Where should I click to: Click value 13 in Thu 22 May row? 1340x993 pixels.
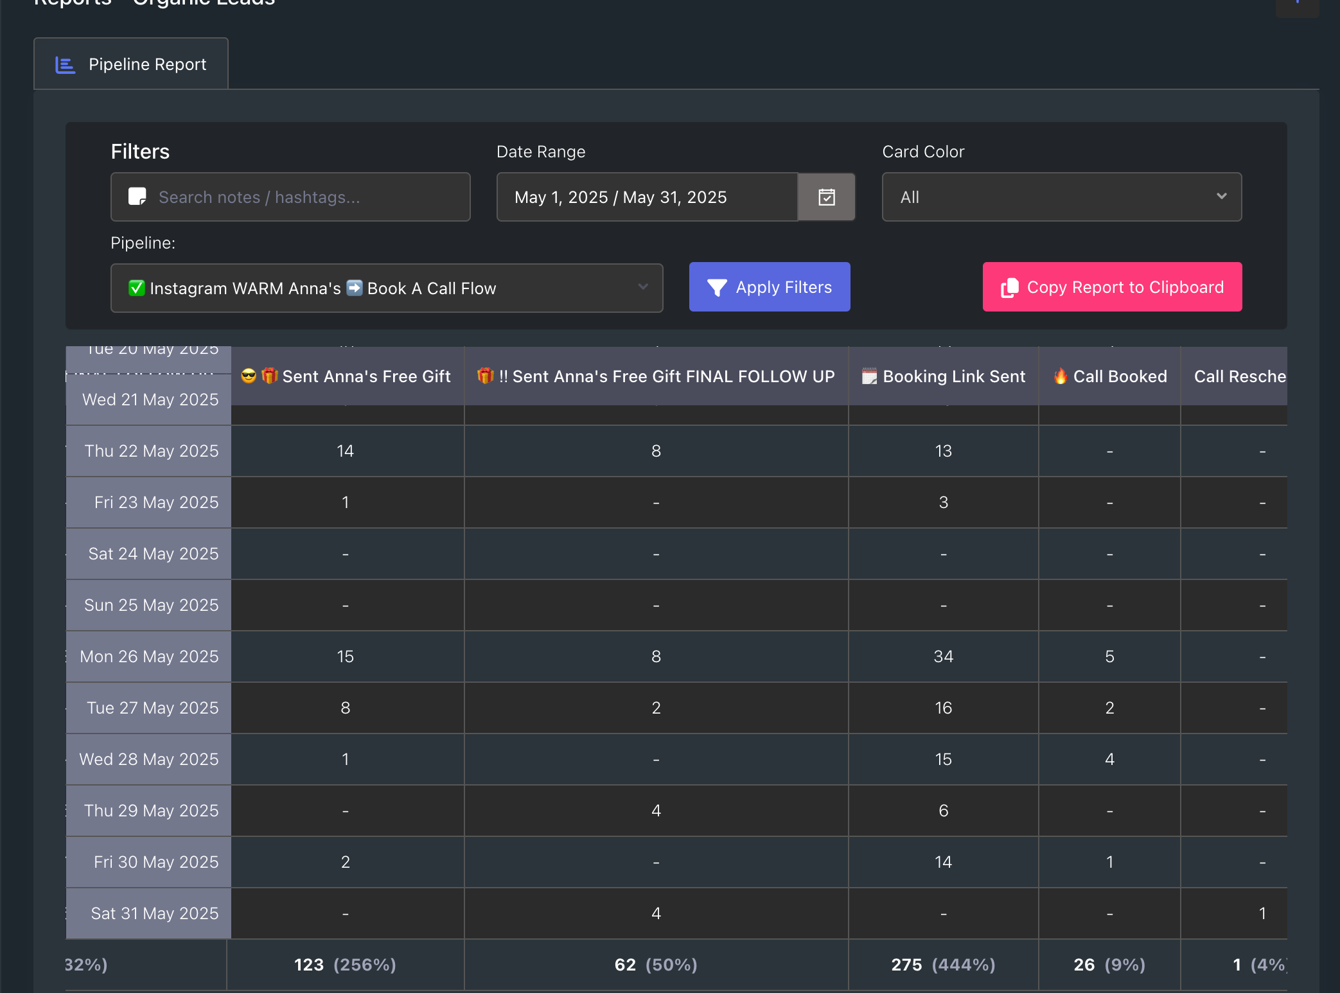(x=944, y=451)
